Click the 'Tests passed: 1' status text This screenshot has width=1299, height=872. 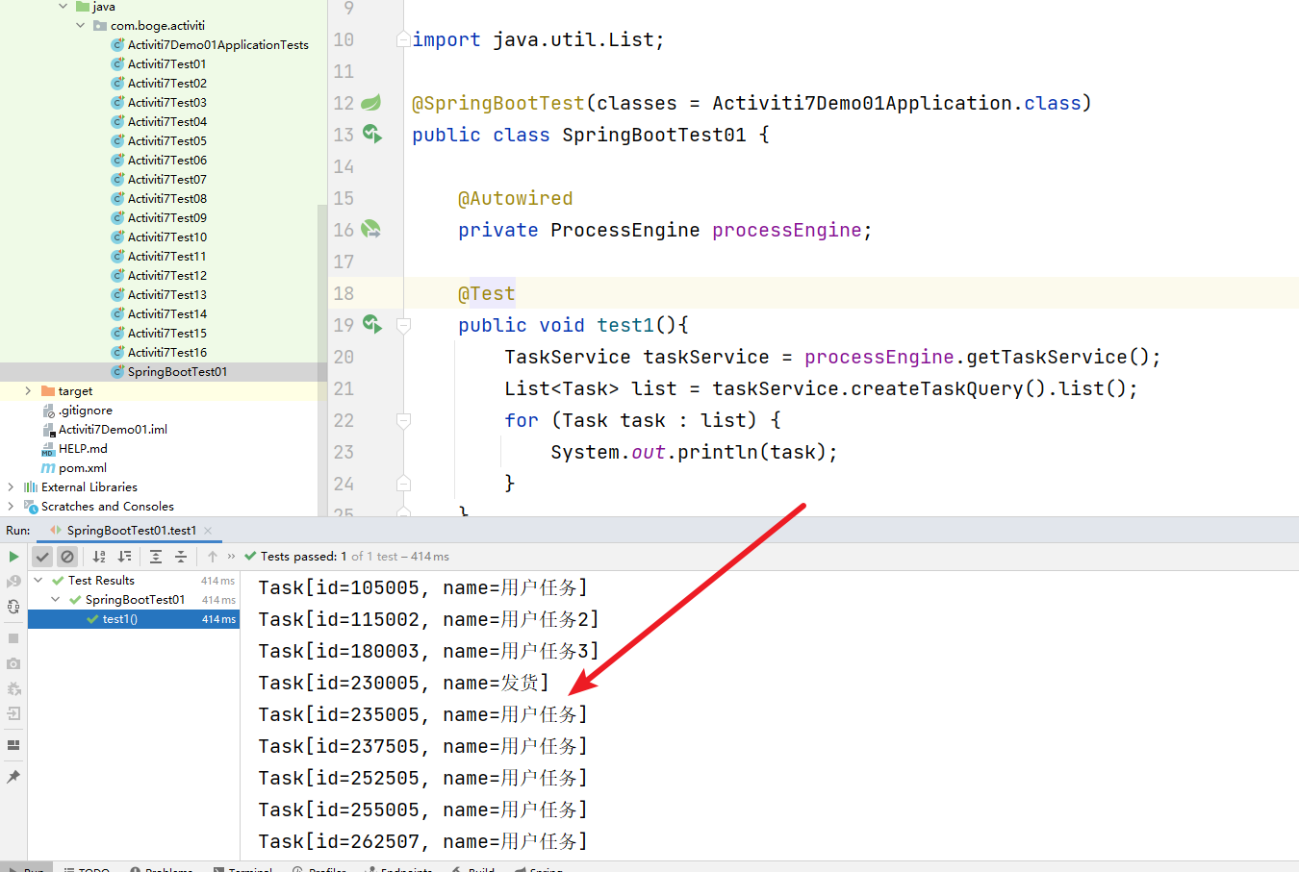click(x=303, y=557)
